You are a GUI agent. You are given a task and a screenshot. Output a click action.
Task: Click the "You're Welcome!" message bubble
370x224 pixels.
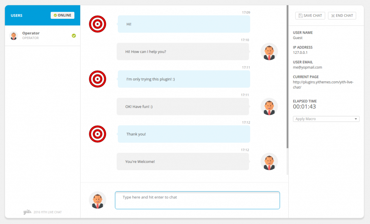182,161
